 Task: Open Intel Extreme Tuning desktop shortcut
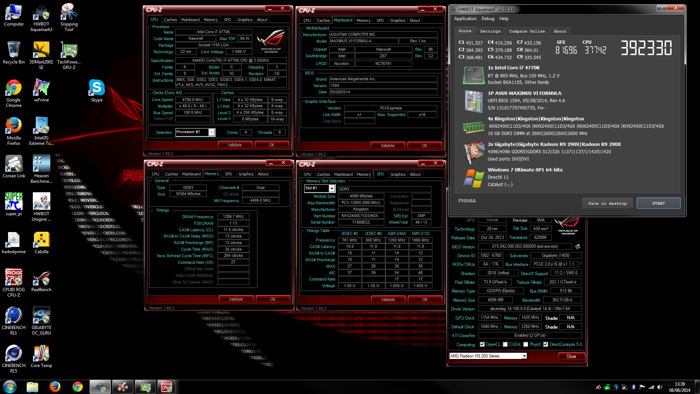(41, 131)
